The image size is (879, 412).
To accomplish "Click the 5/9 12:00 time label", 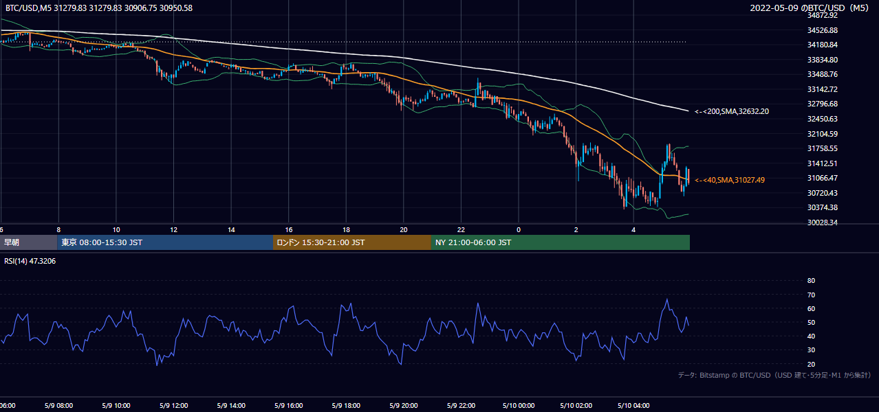I will 173,406.
